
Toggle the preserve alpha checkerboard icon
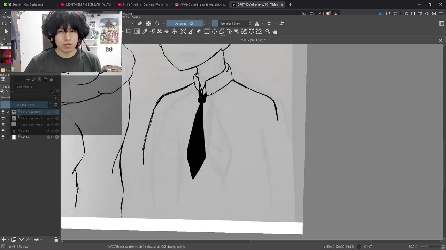tap(148, 23)
